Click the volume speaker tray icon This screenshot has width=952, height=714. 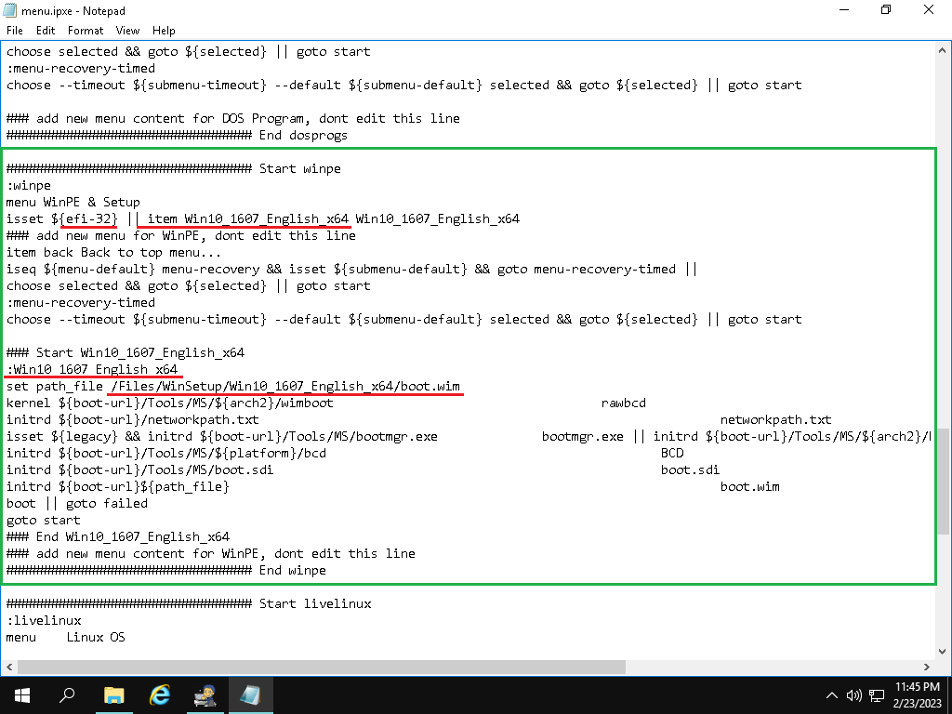click(x=854, y=695)
